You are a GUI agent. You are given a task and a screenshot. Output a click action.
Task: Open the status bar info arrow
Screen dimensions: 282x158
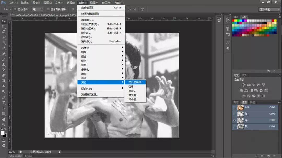(x=60, y=152)
